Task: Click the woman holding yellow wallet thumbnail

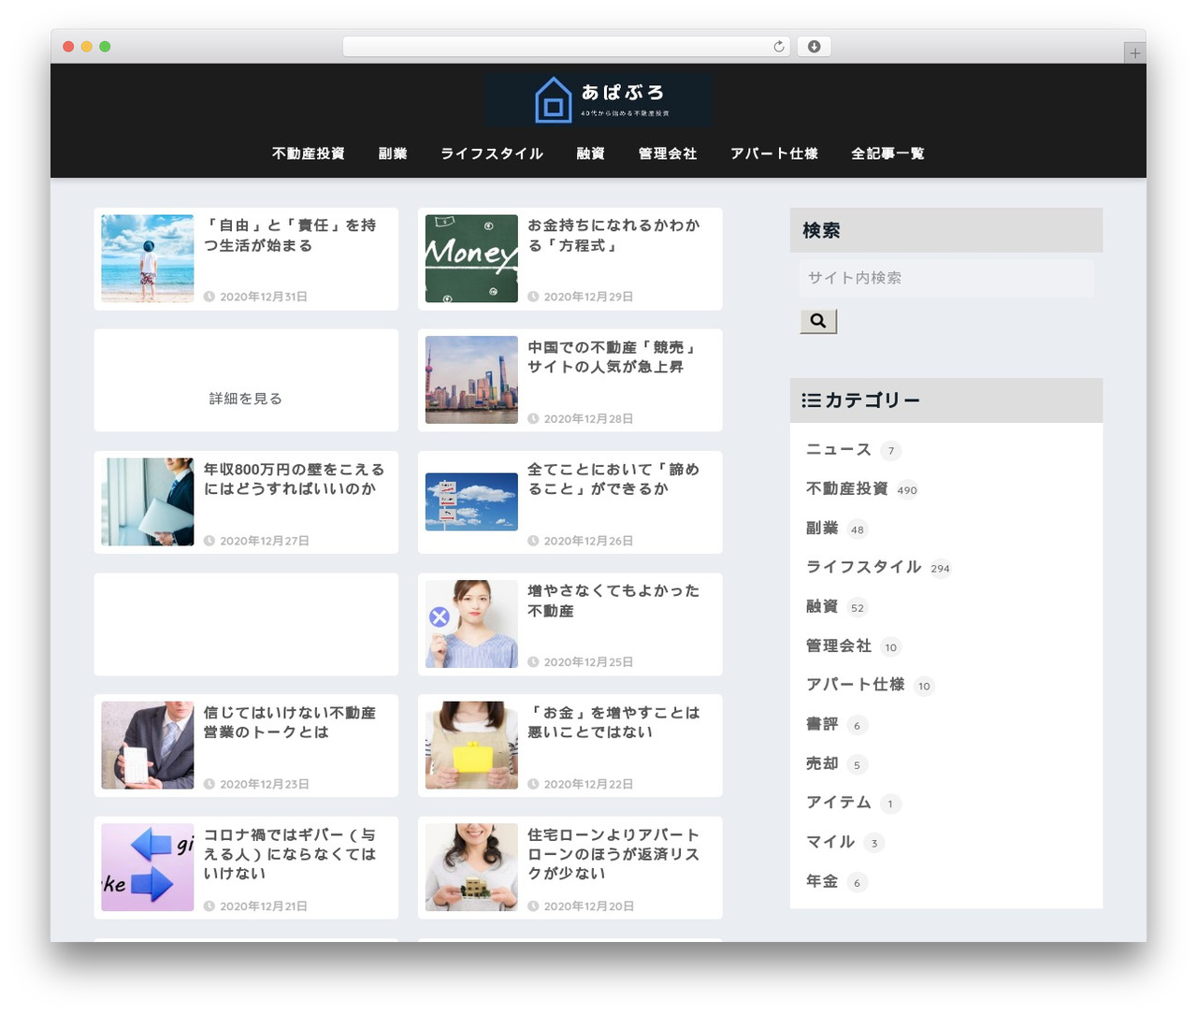Action: pos(471,746)
